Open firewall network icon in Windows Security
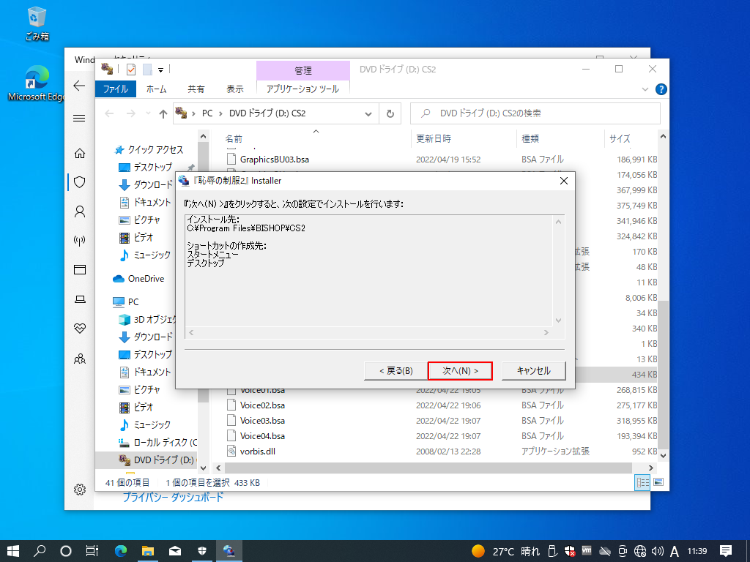 pyautogui.click(x=79, y=240)
